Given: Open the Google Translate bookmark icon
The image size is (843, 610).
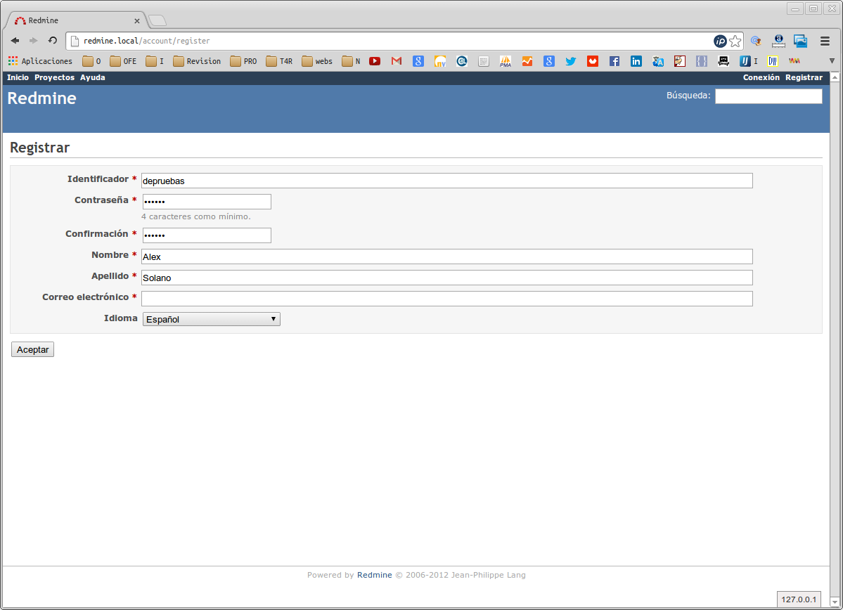Looking at the screenshot, I should [658, 61].
